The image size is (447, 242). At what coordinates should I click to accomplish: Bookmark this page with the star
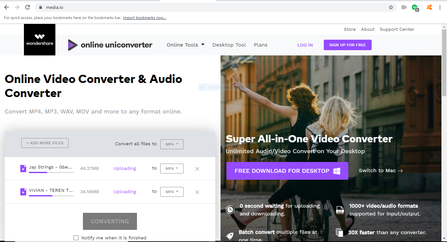point(391,7)
